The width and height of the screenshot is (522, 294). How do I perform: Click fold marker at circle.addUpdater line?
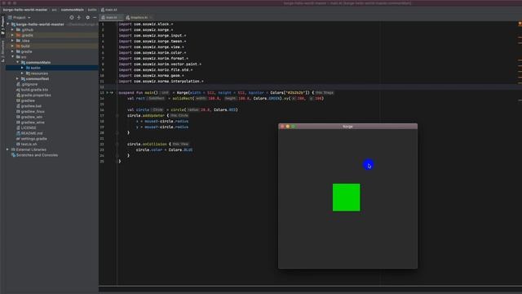(x=117, y=115)
